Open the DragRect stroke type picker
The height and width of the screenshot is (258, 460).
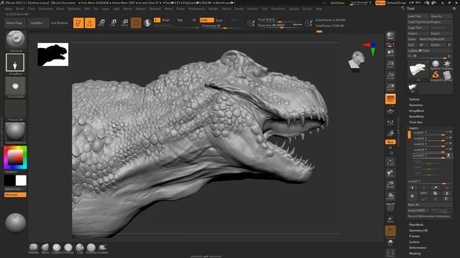(x=15, y=62)
